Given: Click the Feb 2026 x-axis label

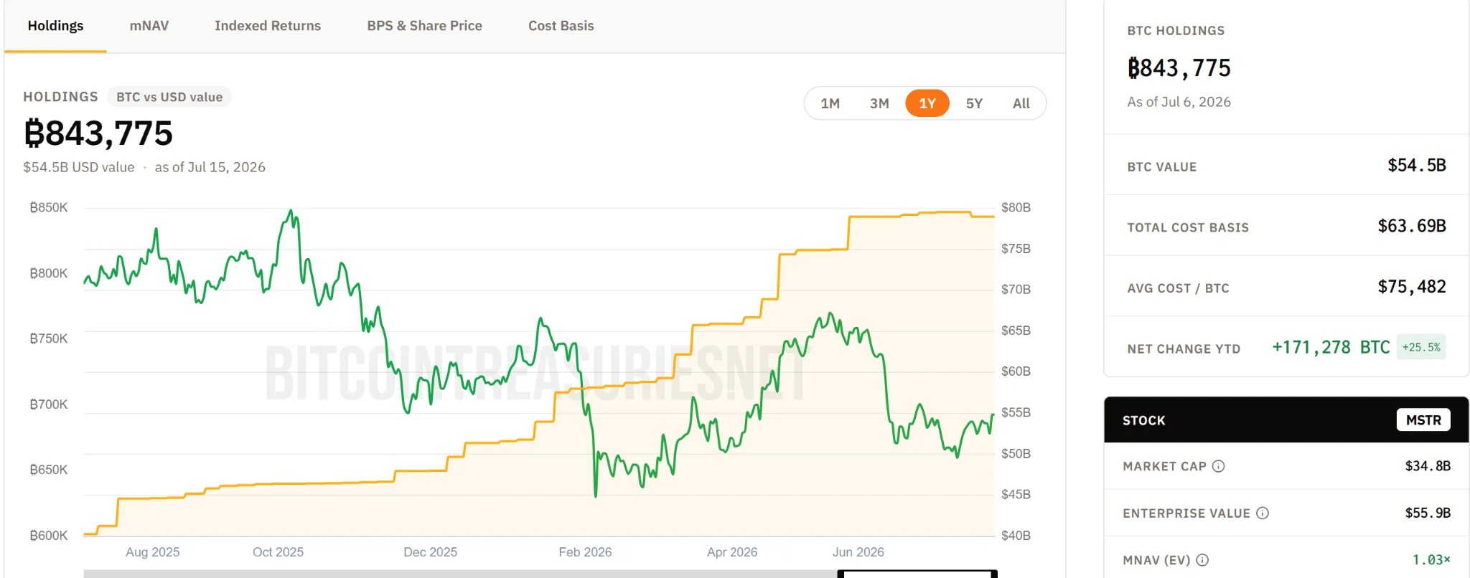Looking at the screenshot, I should point(585,552).
